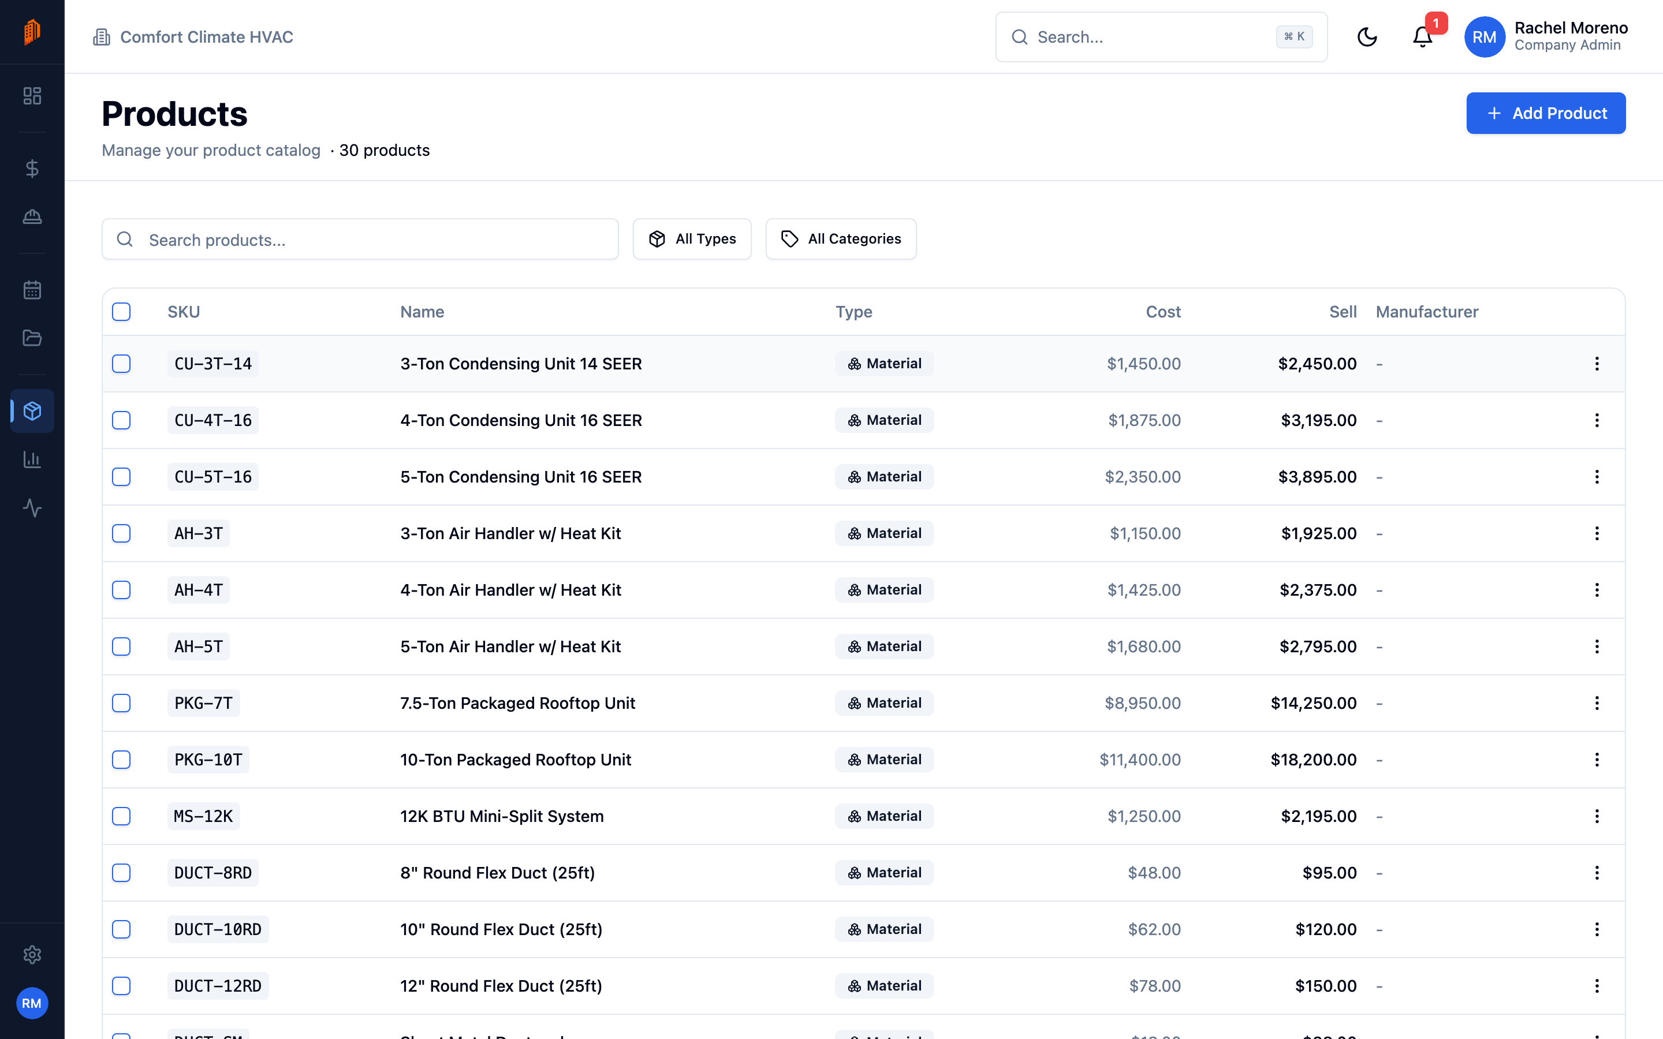Check the AH-5T row checkbox
The height and width of the screenshot is (1039, 1663).
click(122, 646)
